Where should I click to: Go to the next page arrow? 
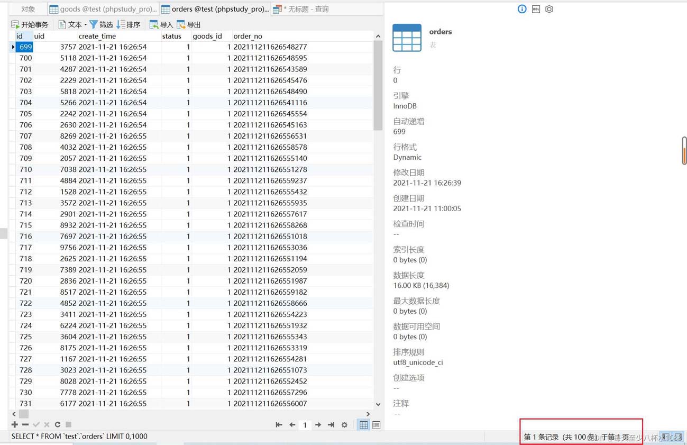tap(318, 425)
